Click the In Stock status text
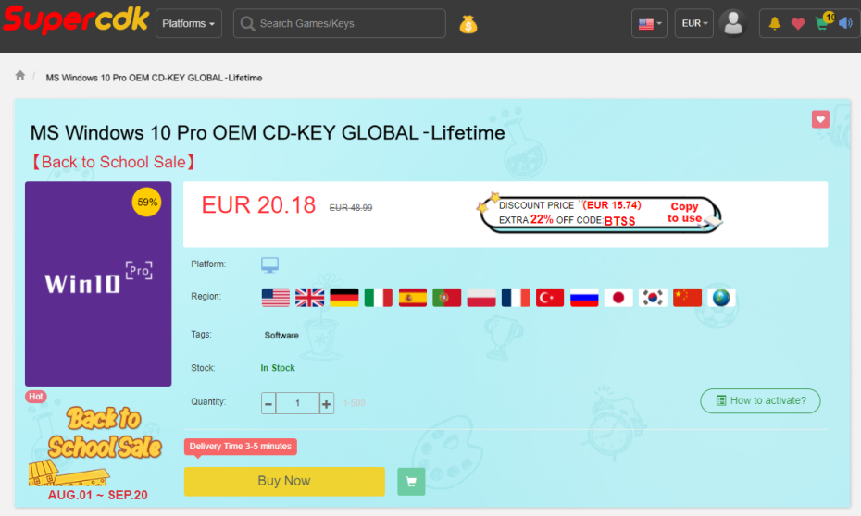The image size is (861, 516). pos(278,368)
